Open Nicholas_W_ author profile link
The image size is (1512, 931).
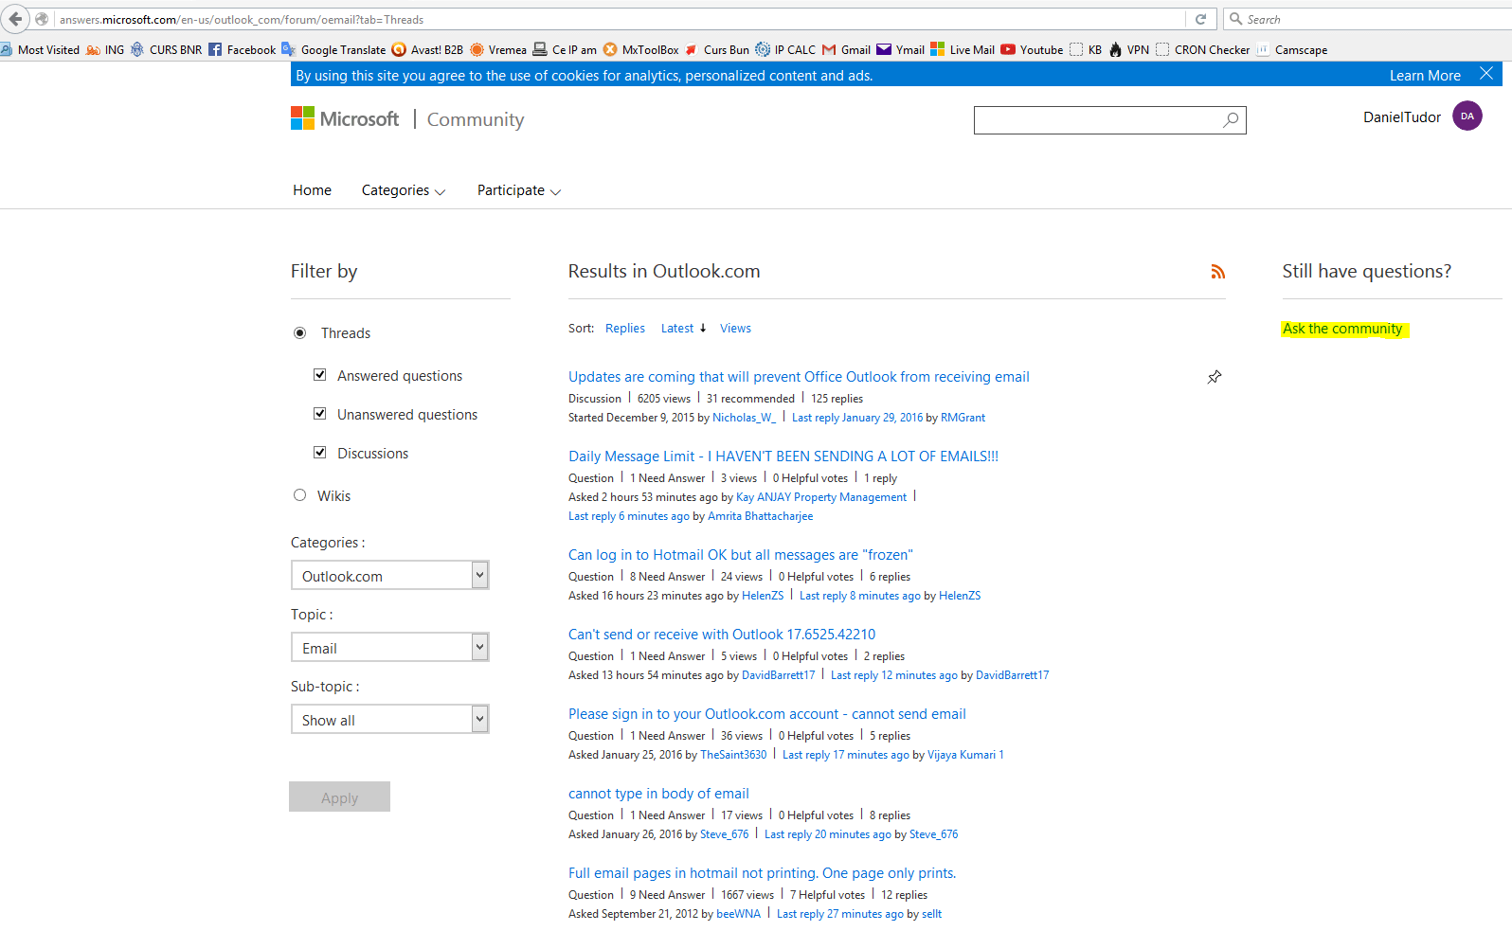[744, 418]
